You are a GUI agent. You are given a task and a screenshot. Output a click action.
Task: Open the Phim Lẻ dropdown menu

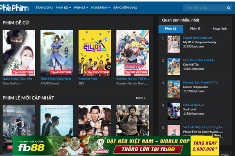coord(81,8)
